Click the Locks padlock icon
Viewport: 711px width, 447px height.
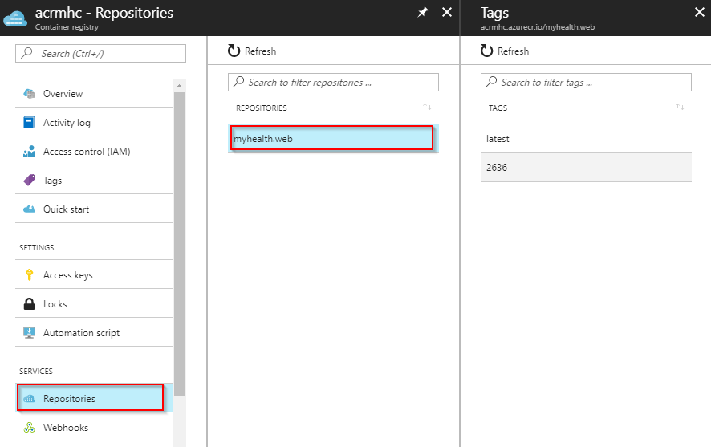click(29, 303)
